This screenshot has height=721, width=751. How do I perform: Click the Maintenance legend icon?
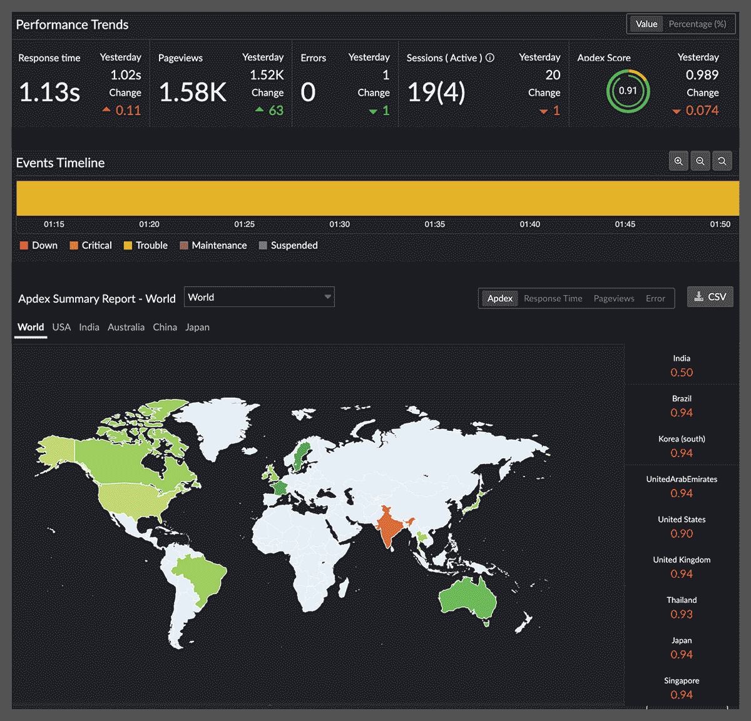183,245
